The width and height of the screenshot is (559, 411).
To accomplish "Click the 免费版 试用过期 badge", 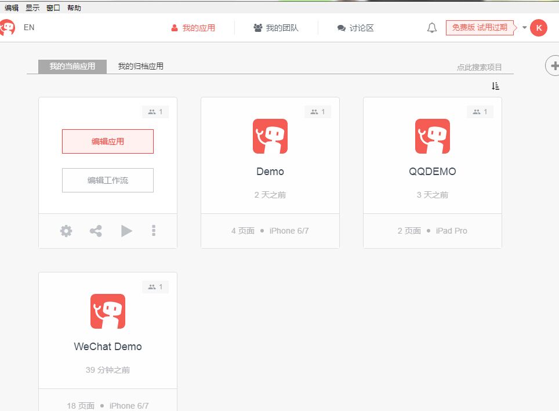I will [480, 27].
